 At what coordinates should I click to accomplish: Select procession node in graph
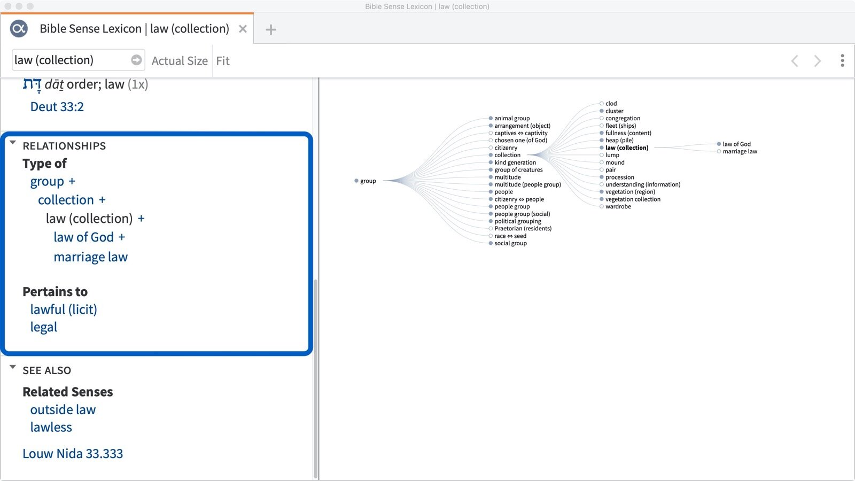point(617,177)
